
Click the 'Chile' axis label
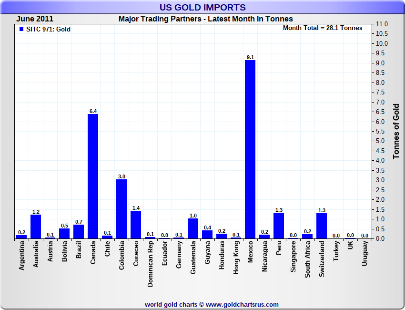[x=108, y=249]
